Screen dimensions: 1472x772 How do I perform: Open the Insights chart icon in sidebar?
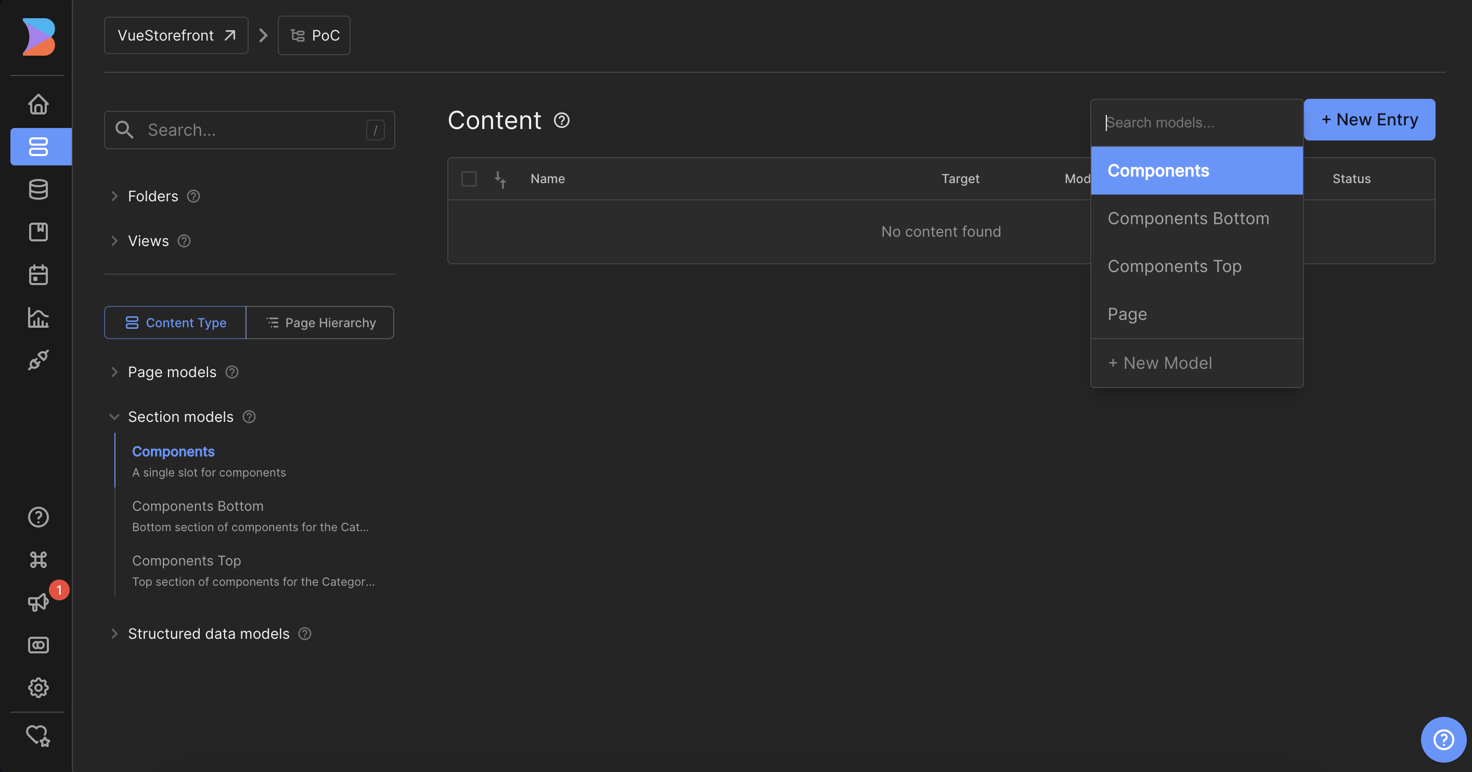[x=38, y=317]
